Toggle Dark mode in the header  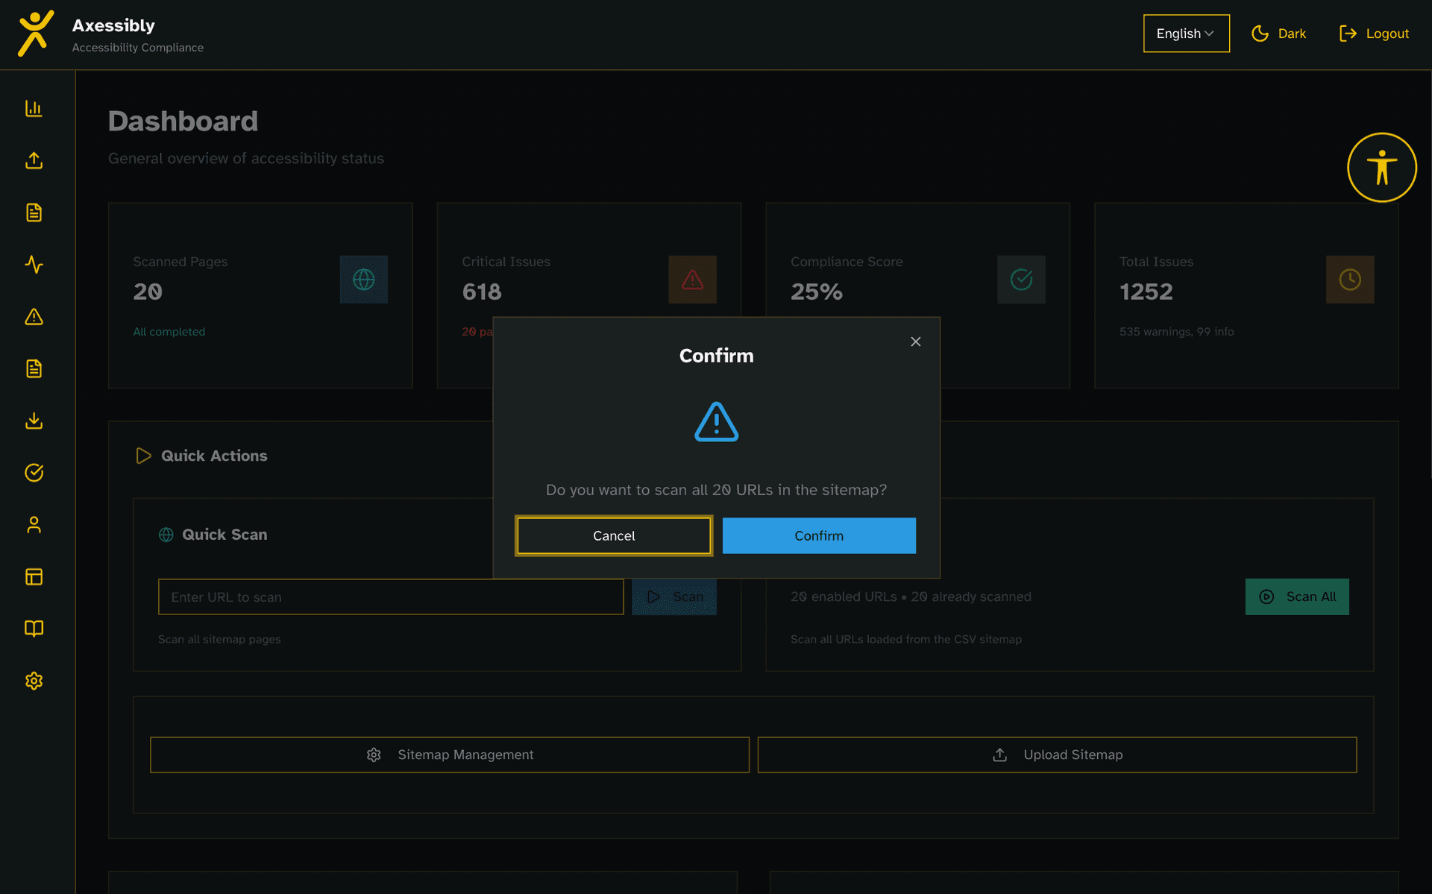click(x=1278, y=33)
